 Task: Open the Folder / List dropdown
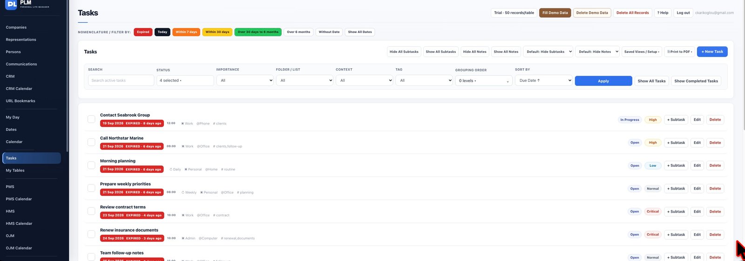(305, 80)
